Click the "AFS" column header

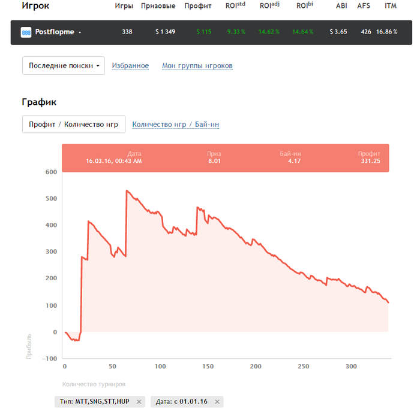coord(364,6)
